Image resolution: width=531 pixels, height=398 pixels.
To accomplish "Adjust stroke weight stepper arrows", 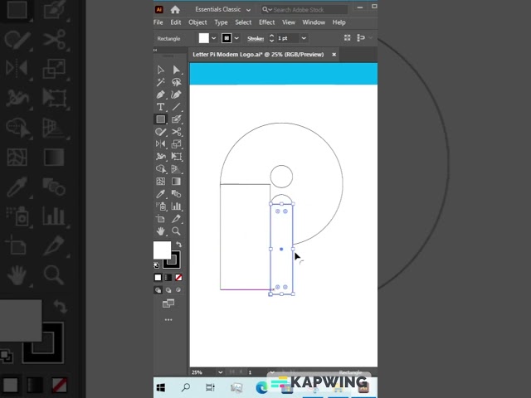I will [x=271, y=38].
